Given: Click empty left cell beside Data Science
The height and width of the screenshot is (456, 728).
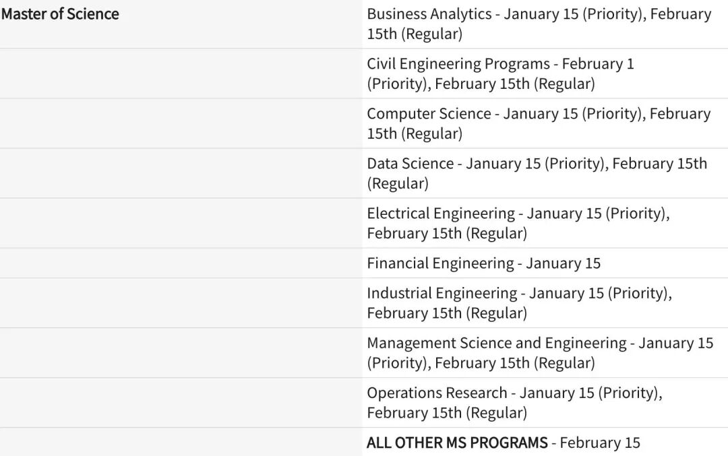Looking at the screenshot, I should coord(181,173).
